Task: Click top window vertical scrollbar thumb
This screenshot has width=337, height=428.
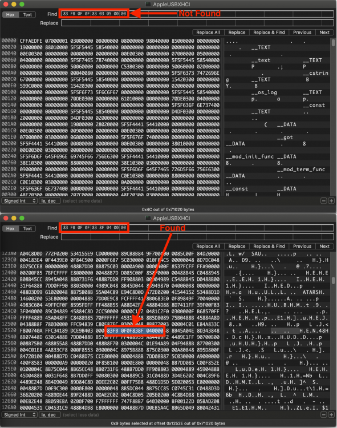Action: coord(333,42)
